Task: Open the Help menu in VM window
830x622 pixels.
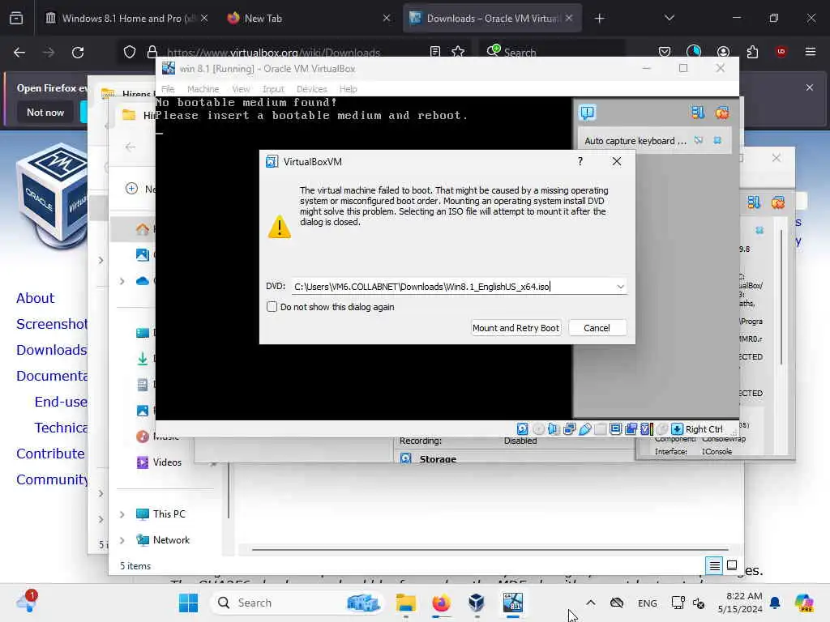Action: coord(349,89)
